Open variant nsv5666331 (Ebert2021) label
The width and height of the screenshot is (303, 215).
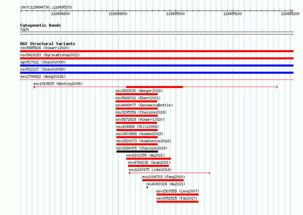(x=138, y=98)
